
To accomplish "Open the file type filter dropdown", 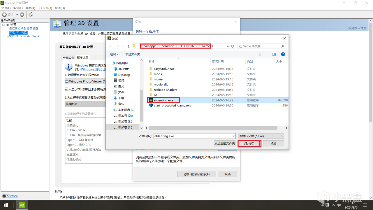I will [x=261, y=136].
